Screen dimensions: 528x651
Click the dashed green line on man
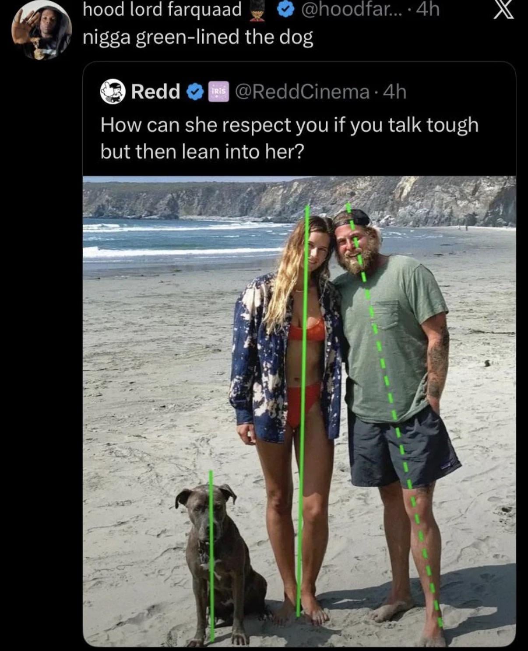tap(394, 416)
